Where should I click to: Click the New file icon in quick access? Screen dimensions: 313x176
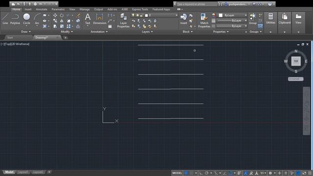point(13,4)
